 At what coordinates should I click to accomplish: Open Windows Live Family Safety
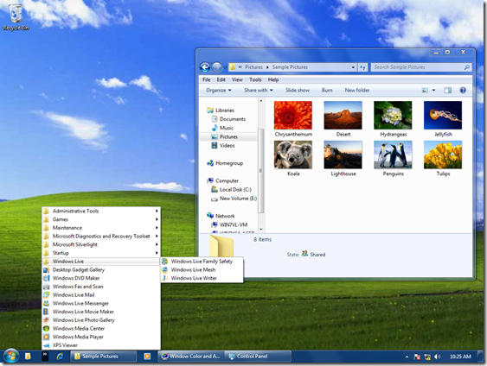click(202, 262)
